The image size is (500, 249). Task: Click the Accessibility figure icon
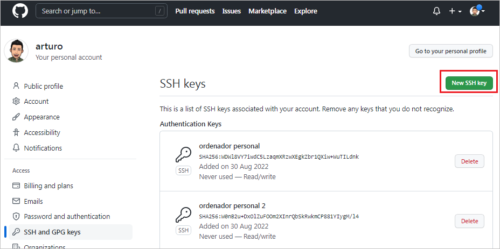[16, 132]
